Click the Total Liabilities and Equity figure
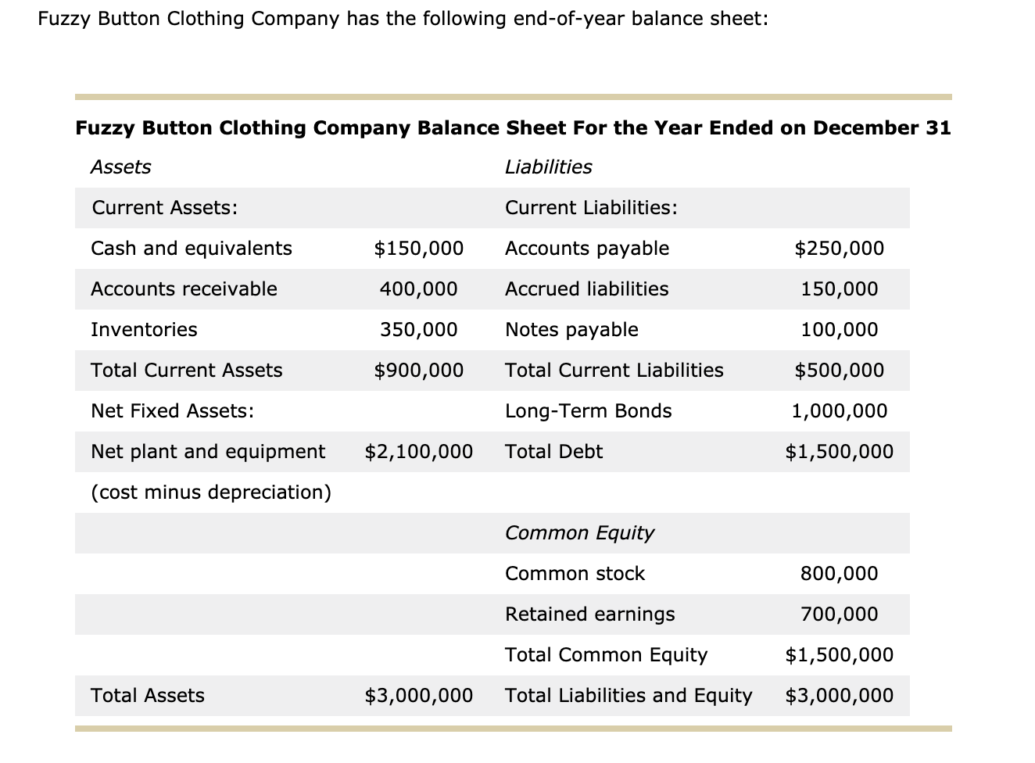 coord(840,695)
